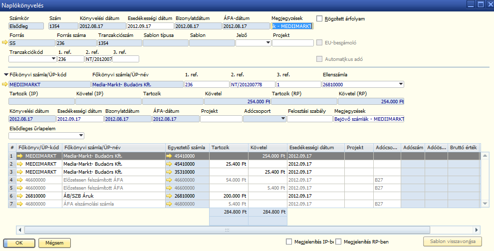Viewport: 494px width, 251px height.
Task: Click the header Projekt input field
Action: pyautogui.click(x=293, y=43)
